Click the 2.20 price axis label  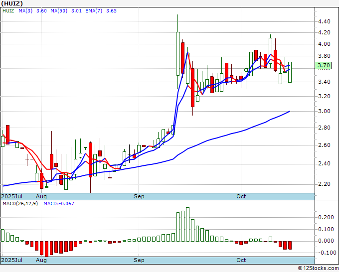(x=324, y=184)
